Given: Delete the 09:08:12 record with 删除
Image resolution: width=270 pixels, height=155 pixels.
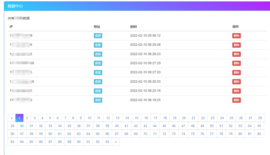Looking at the screenshot, I should [237, 36].
